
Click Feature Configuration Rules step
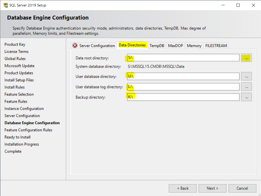[x=28, y=130]
